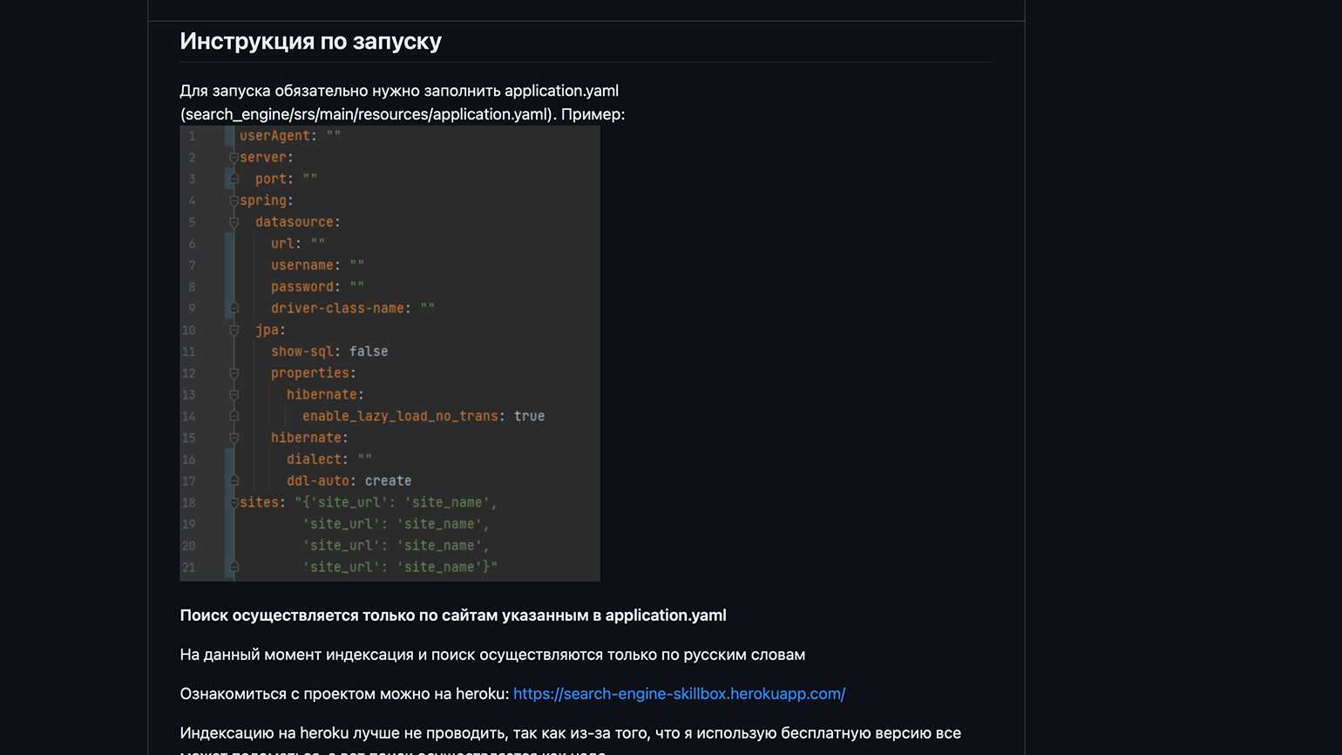Click the 'true' value of enable_lazy_load_no_trans
This screenshot has width=1342, height=755.
(x=529, y=417)
